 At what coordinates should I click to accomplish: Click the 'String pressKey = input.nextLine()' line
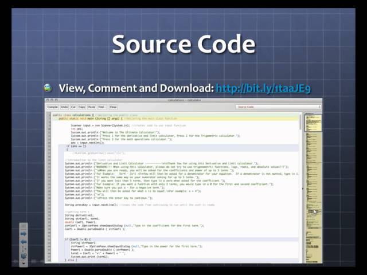coord(140,205)
